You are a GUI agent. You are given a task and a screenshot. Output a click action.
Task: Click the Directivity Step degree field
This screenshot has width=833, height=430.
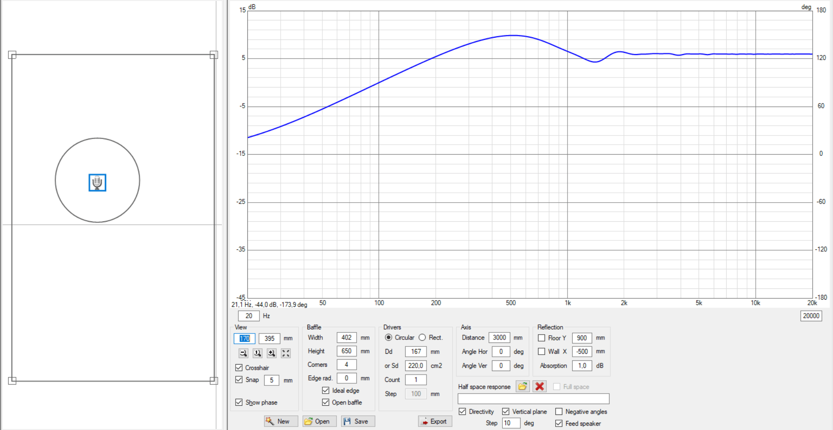pyautogui.click(x=512, y=423)
